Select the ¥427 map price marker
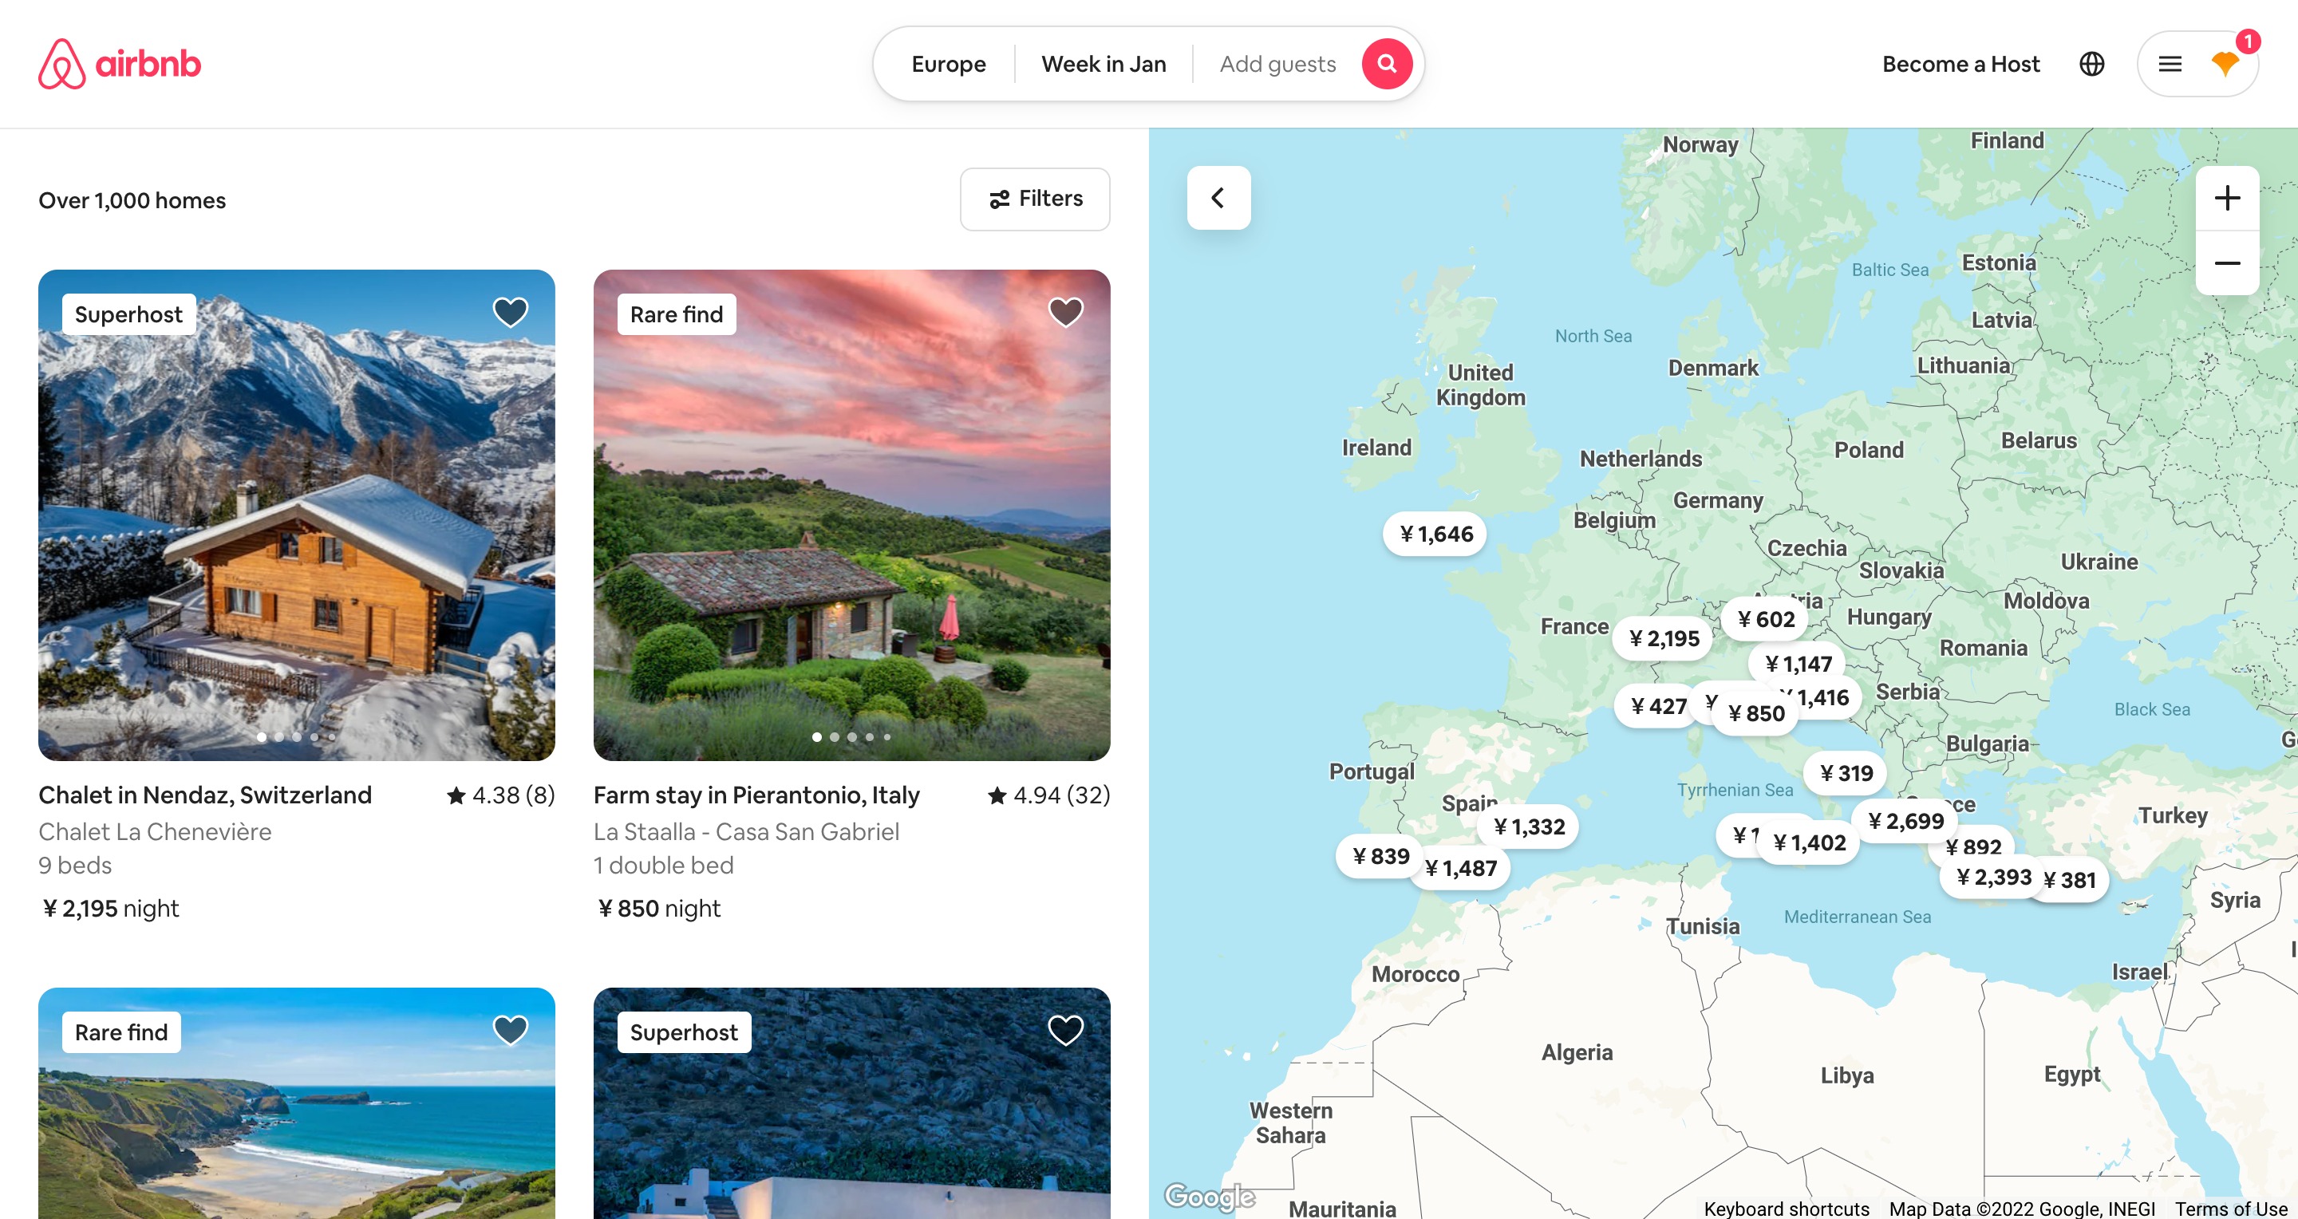This screenshot has height=1219, width=2298. (1657, 706)
